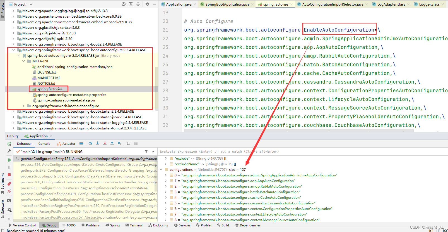Screen dimensions: 448x232
Task: Open the thread selector dropdown arrow
Action: click(x=153, y=151)
